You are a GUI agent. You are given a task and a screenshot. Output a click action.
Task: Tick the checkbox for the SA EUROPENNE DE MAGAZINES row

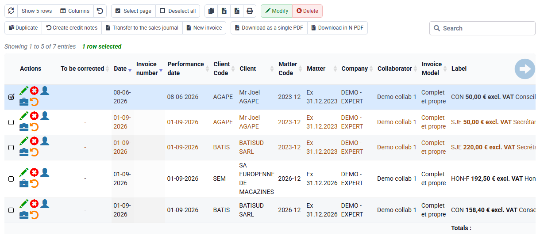11,179
